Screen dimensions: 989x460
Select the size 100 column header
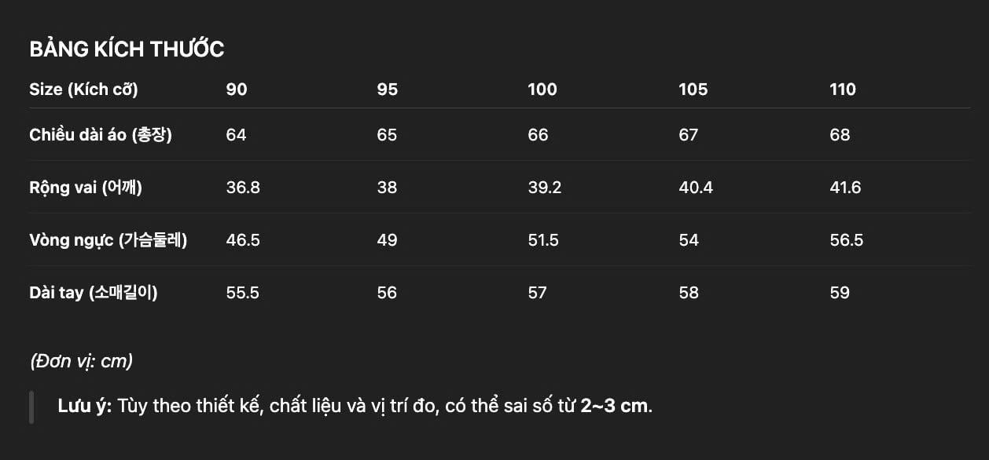click(x=542, y=89)
